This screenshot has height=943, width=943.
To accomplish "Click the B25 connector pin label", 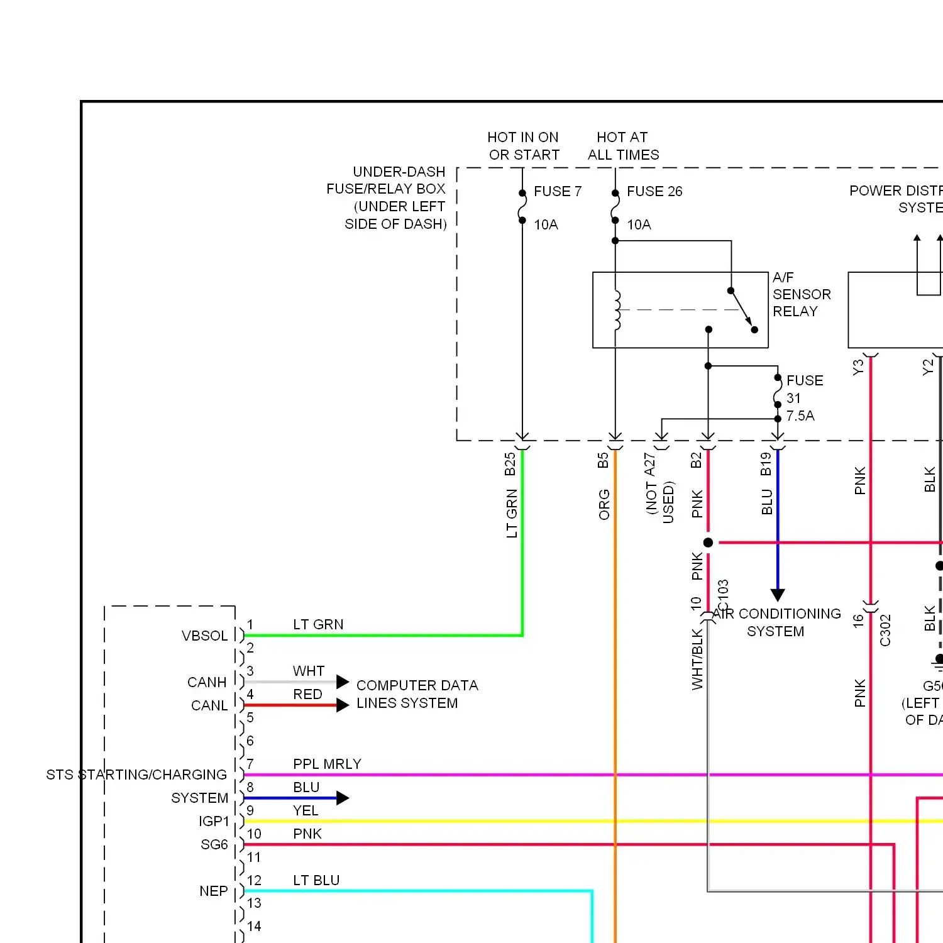I will coord(510,464).
